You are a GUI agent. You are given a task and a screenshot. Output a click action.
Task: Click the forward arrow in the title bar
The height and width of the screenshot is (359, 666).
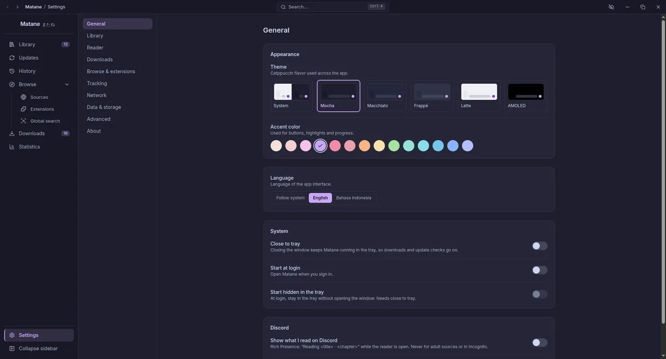tap(17, 7)
